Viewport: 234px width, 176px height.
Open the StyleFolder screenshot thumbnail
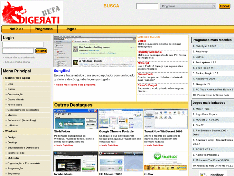[76, 119]
